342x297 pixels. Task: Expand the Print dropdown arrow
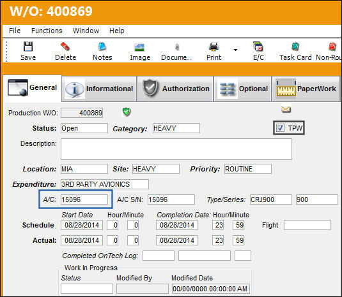coord(235,50)
